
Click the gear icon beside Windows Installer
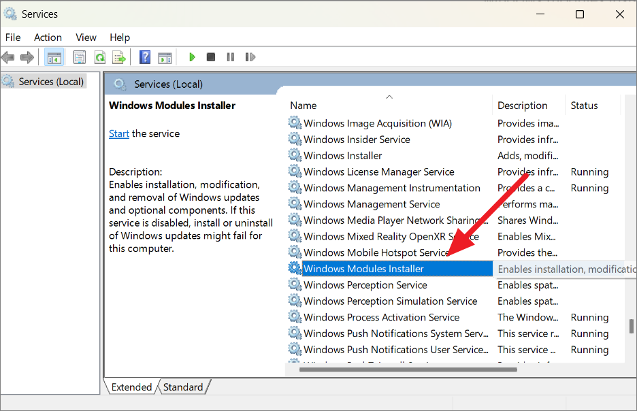click(x=295, y=155)
